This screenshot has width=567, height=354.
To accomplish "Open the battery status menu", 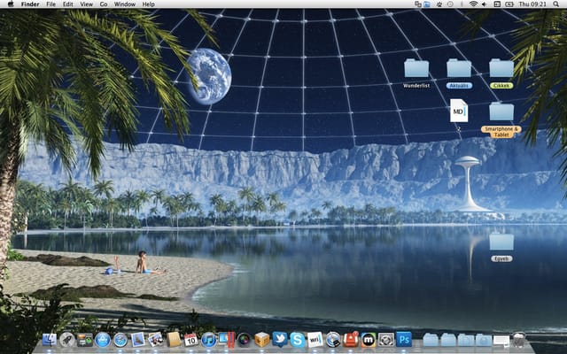I will [509, 4].
